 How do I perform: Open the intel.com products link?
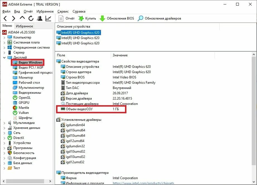pos(143,183)
